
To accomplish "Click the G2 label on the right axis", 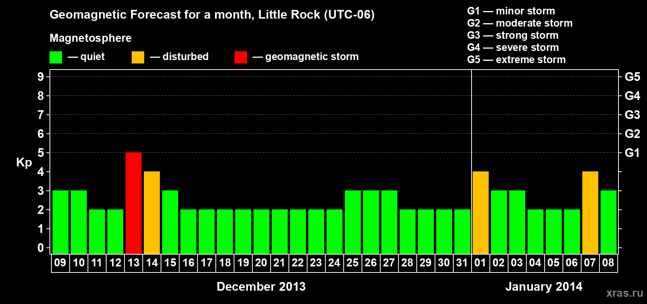I will (x=633, y=134).
